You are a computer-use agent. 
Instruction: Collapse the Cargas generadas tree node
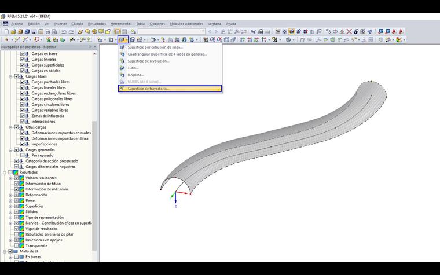click(10, 149)
